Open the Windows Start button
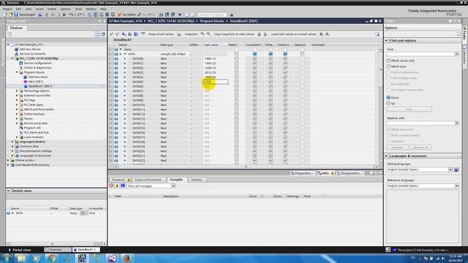Screen dimensions: 468x263 [x=7, y=258]
